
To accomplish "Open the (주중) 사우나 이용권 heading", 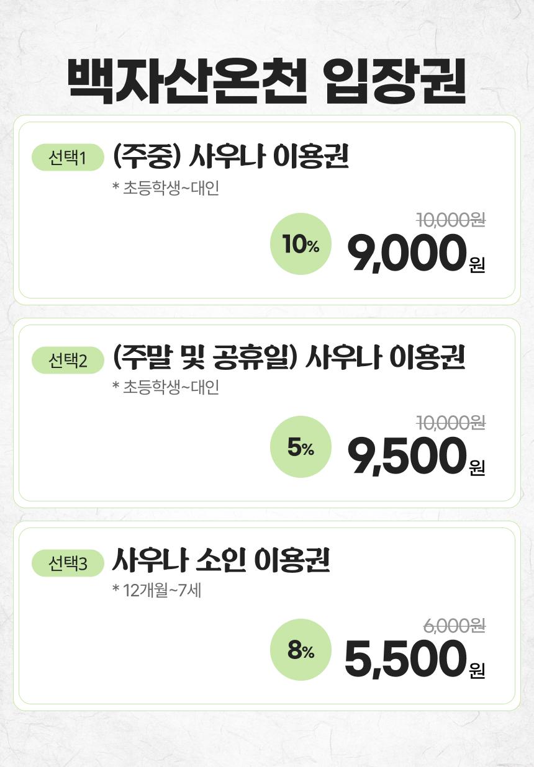I will pos(230,156).
